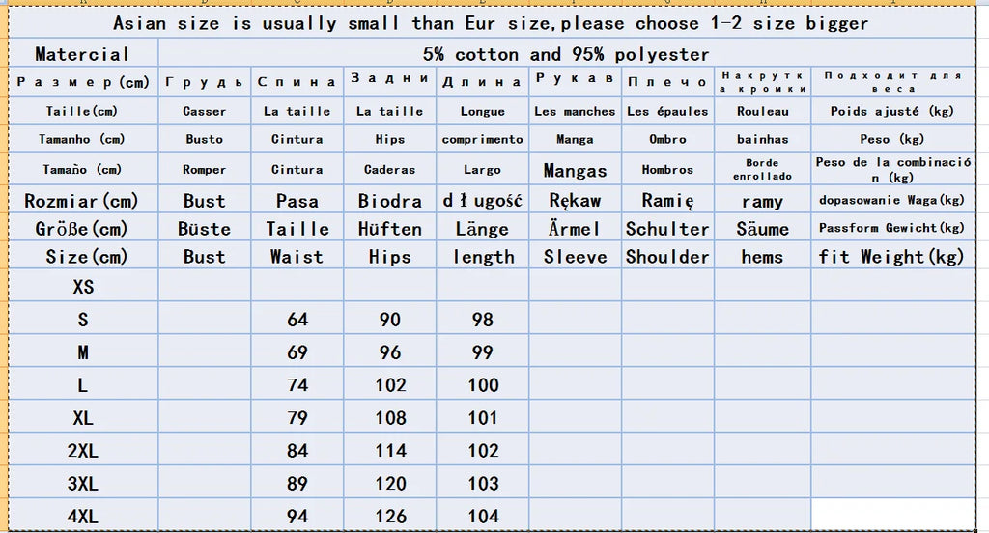Select the 4XL size row label

coord(82,517)
